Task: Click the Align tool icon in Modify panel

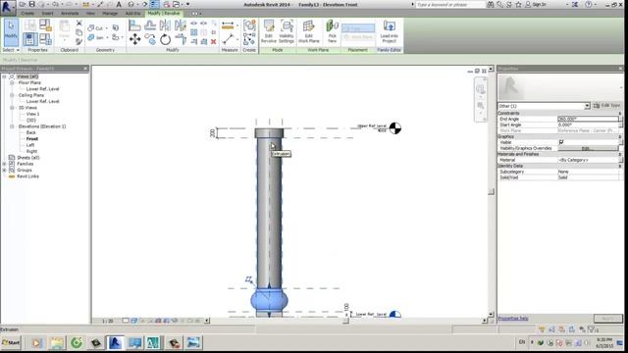Action: tap(134, 25)
